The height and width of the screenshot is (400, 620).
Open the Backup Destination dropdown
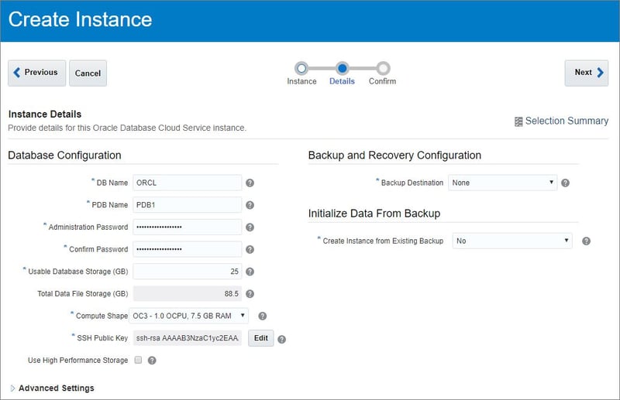click(502, 183)
